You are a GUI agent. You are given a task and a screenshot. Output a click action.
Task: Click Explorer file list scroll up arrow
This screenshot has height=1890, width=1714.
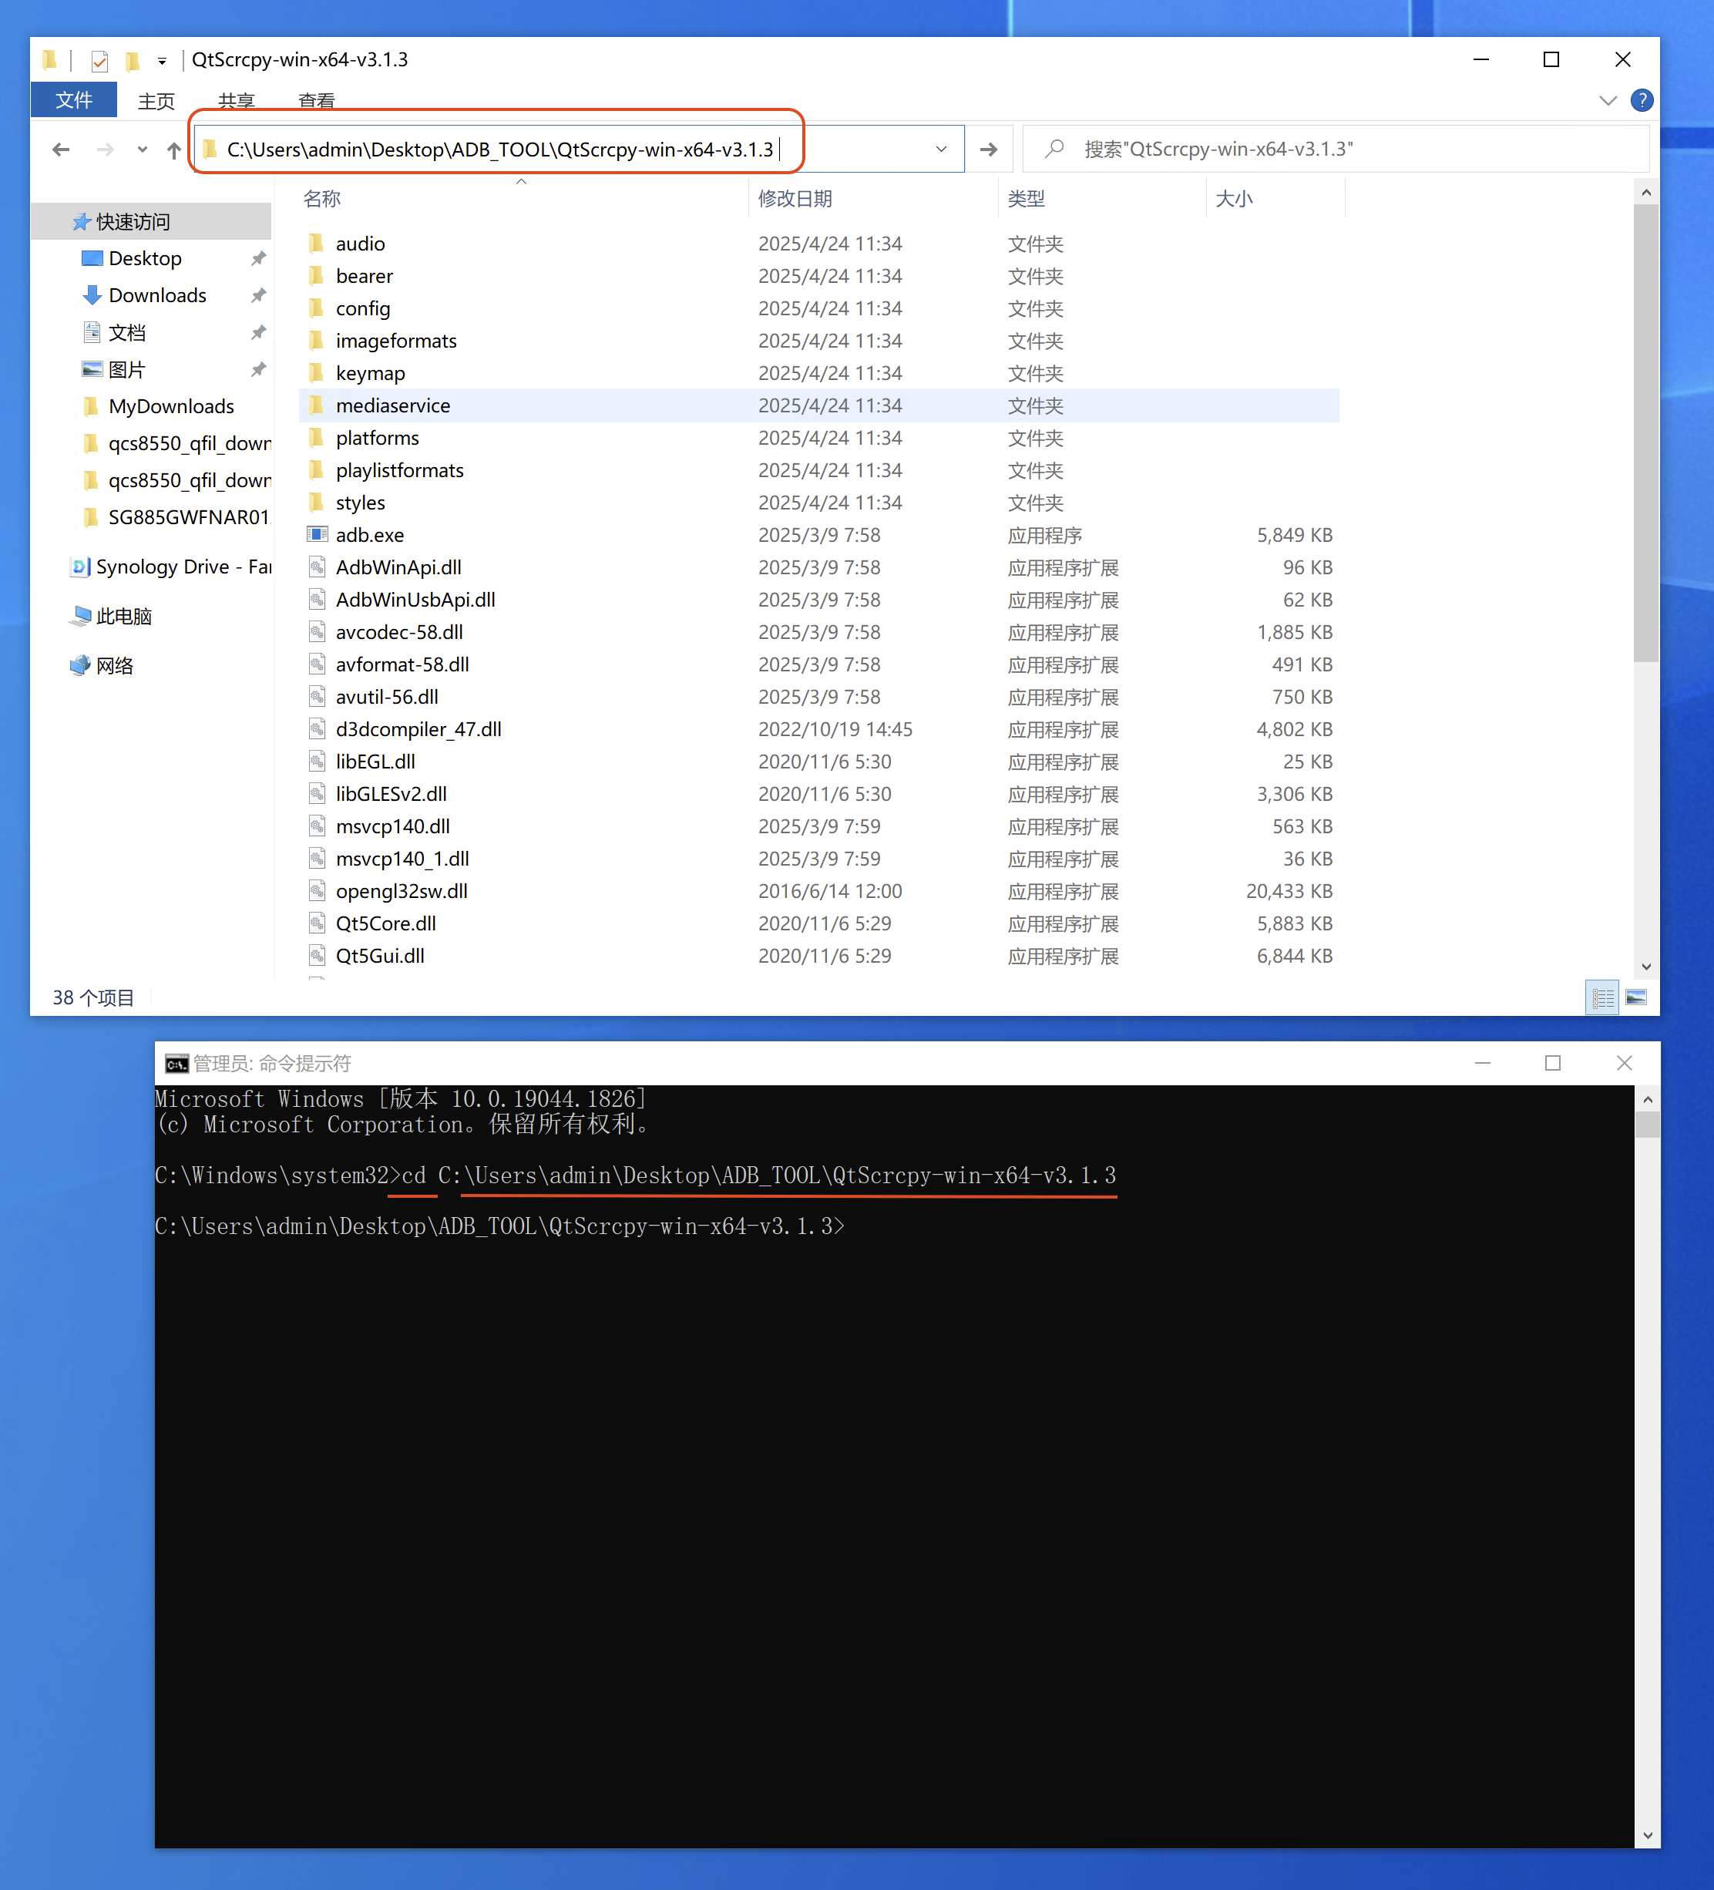pos(1645,192)
